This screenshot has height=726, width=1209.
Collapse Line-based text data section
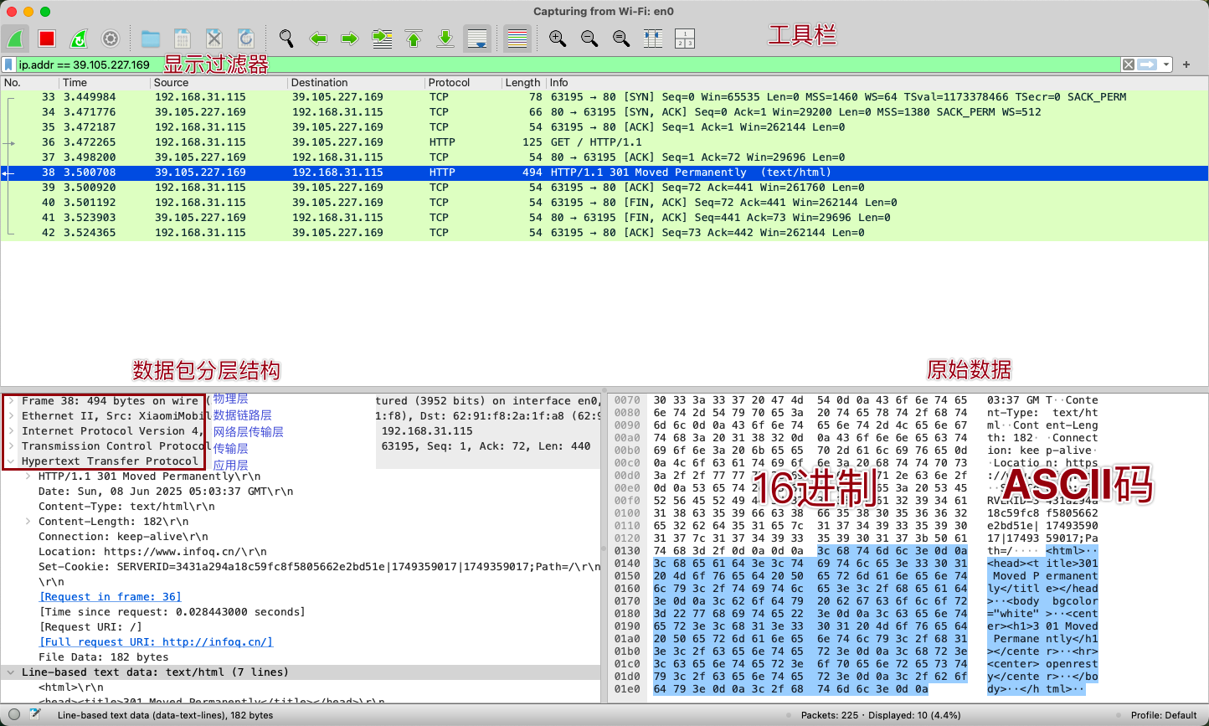pyautogui.click(x=11, y=672)
